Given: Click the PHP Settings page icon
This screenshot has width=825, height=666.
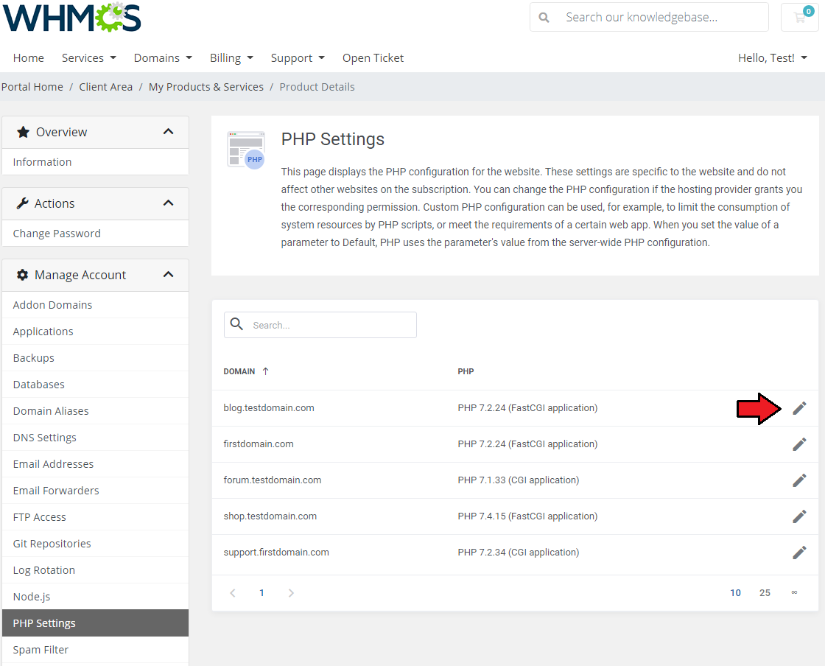Looking at the screenshot, I should (246, 150).
